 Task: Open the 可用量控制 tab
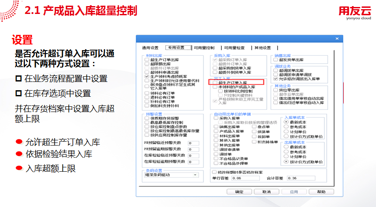(204, 48)
